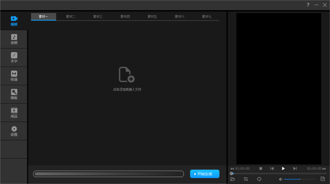Viewport: 330px width, 184px height.
Task: Switch to the 素材一 tab
Action: [x=44, y=17]
